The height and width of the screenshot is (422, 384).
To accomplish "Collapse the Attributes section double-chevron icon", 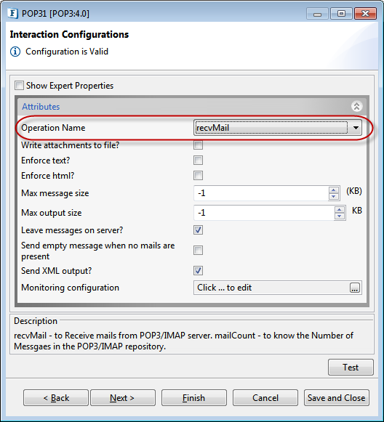I will (356, 106).
